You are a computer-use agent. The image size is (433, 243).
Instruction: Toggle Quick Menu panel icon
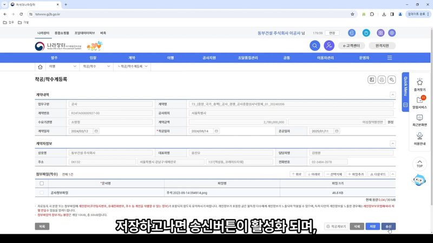(x=405, y=105)
